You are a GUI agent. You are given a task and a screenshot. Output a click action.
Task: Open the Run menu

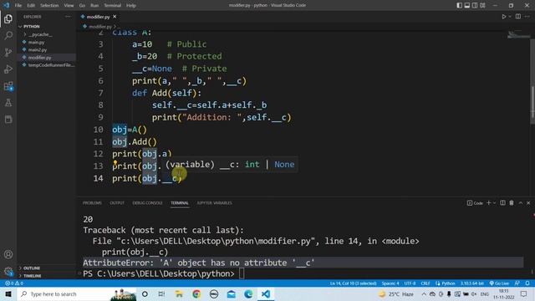pyautogui.click(x=94, y=5)
